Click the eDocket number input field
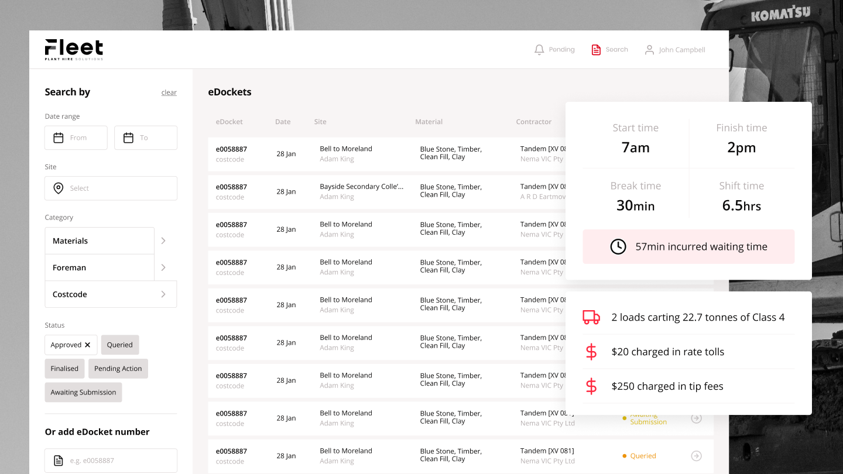 [111, 461]
